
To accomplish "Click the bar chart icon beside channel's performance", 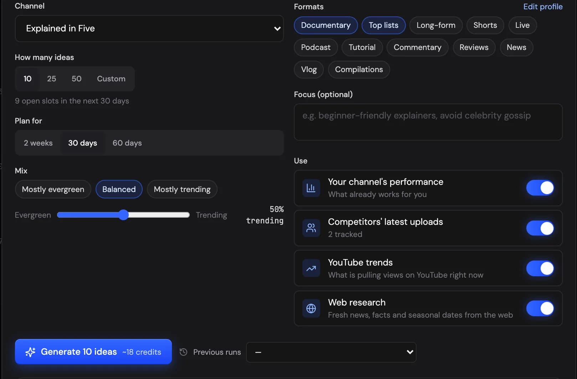I will pyautogui.click(x=311, y=188).
